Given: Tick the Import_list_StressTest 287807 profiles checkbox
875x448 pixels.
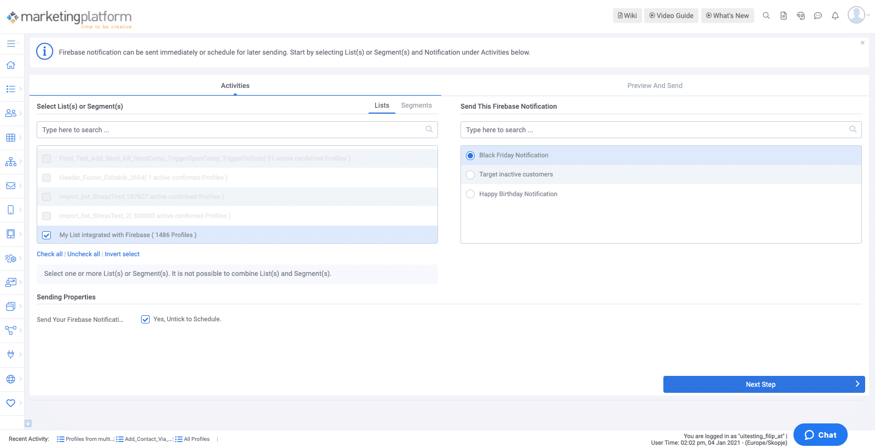Looking at the screenshot, I should click(x=46, y=197).
